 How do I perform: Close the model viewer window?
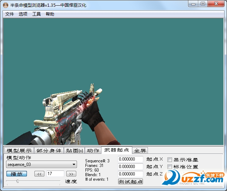[216, 4]
